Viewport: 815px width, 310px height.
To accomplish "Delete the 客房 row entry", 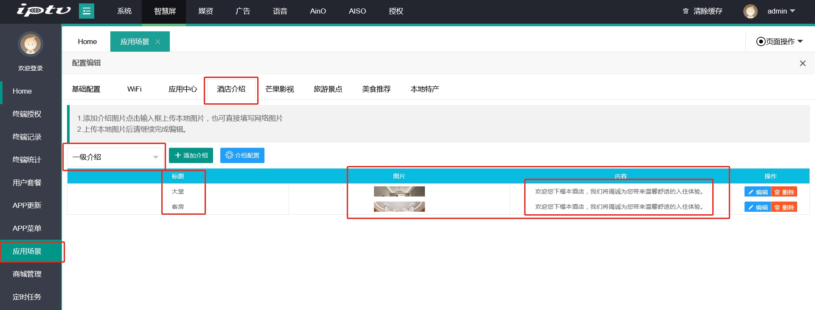I will [x=784, y=207].
